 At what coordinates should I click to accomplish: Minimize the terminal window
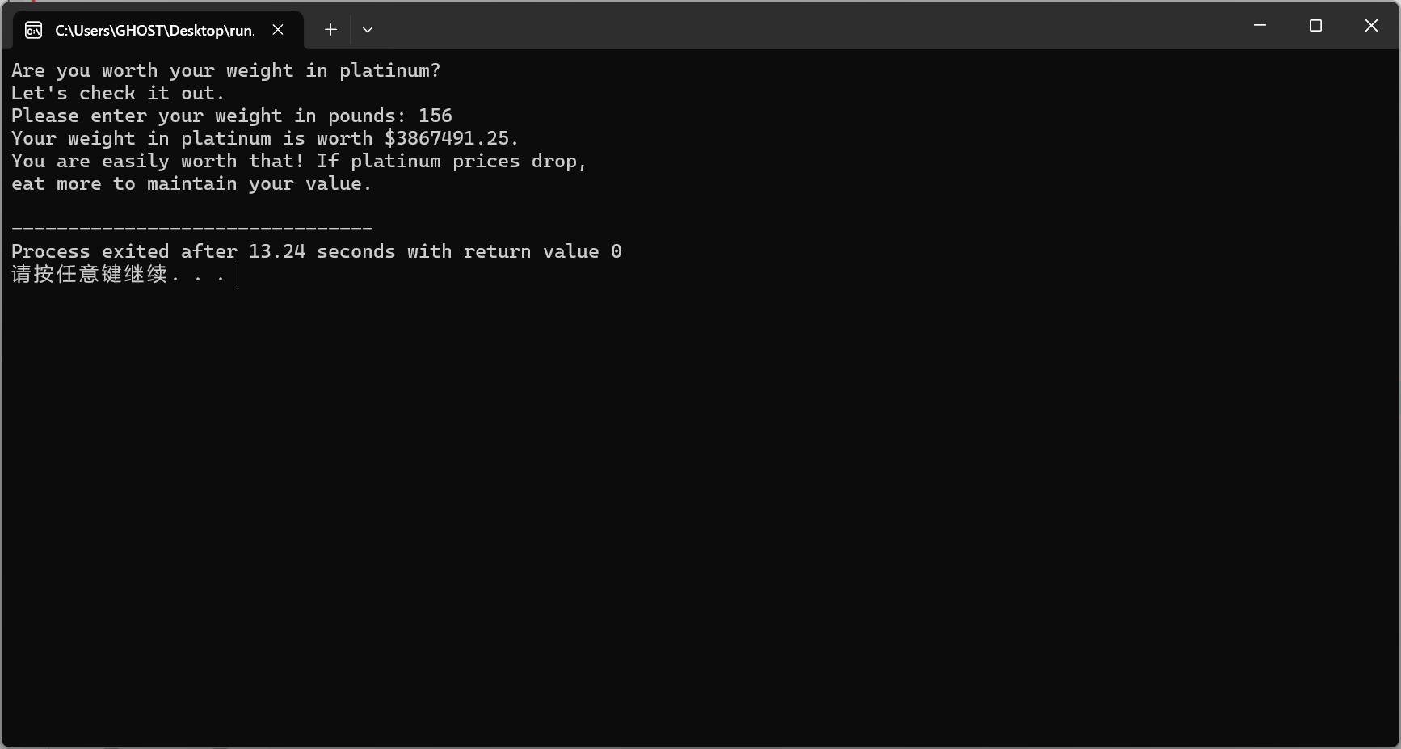1260,26
